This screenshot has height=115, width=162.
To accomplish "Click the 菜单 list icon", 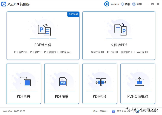I will pos(134,4).
